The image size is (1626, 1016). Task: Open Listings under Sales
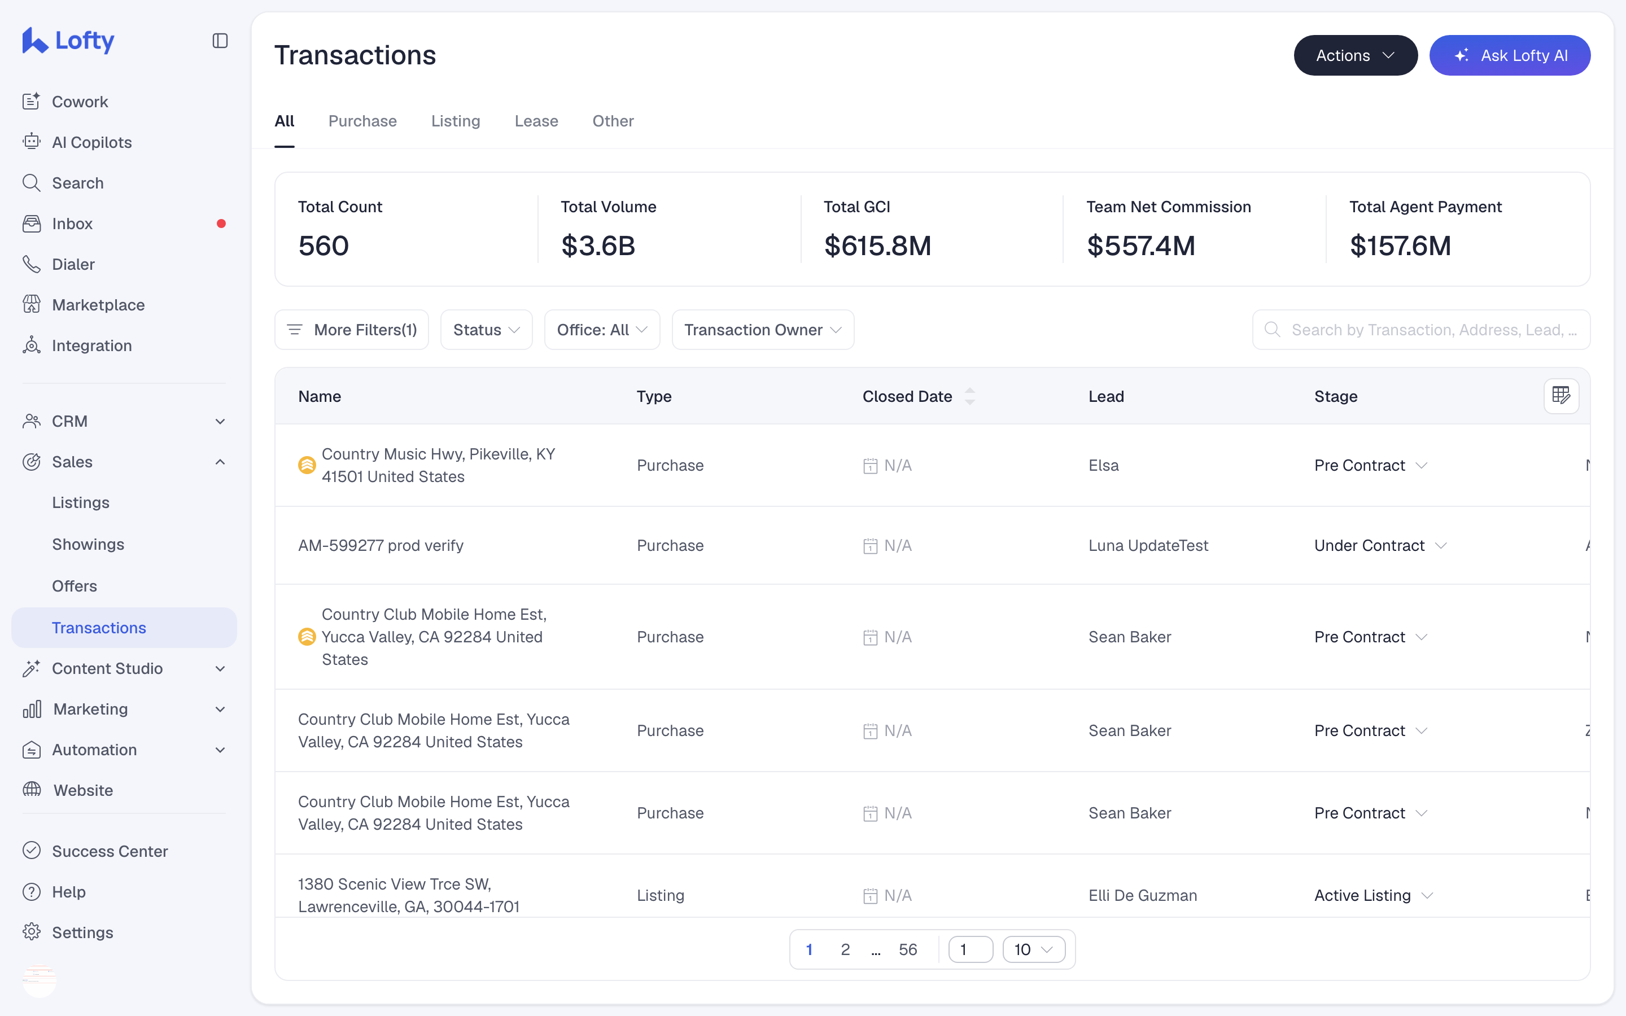click(81, 502)
